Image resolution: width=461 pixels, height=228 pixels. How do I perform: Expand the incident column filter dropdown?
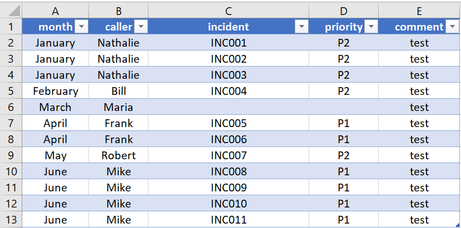click(302, 27)
